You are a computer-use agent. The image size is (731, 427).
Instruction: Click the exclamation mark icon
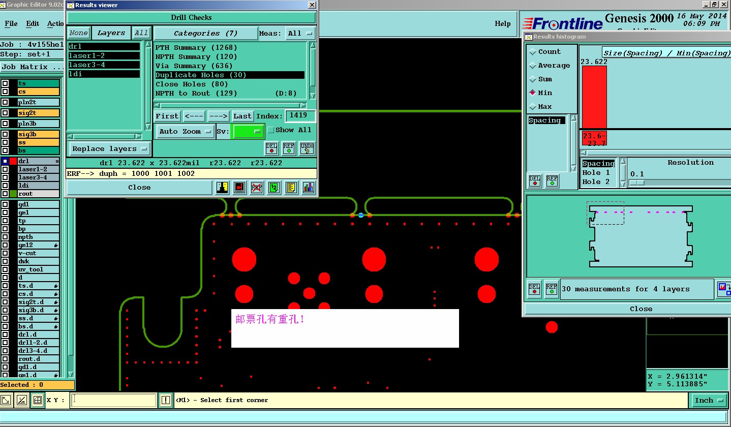pos(166,400)
